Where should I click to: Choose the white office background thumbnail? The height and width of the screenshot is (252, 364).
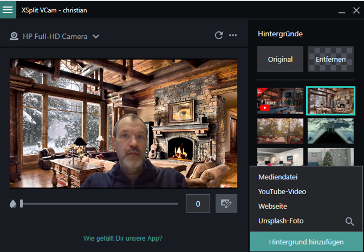click(280, 157)
